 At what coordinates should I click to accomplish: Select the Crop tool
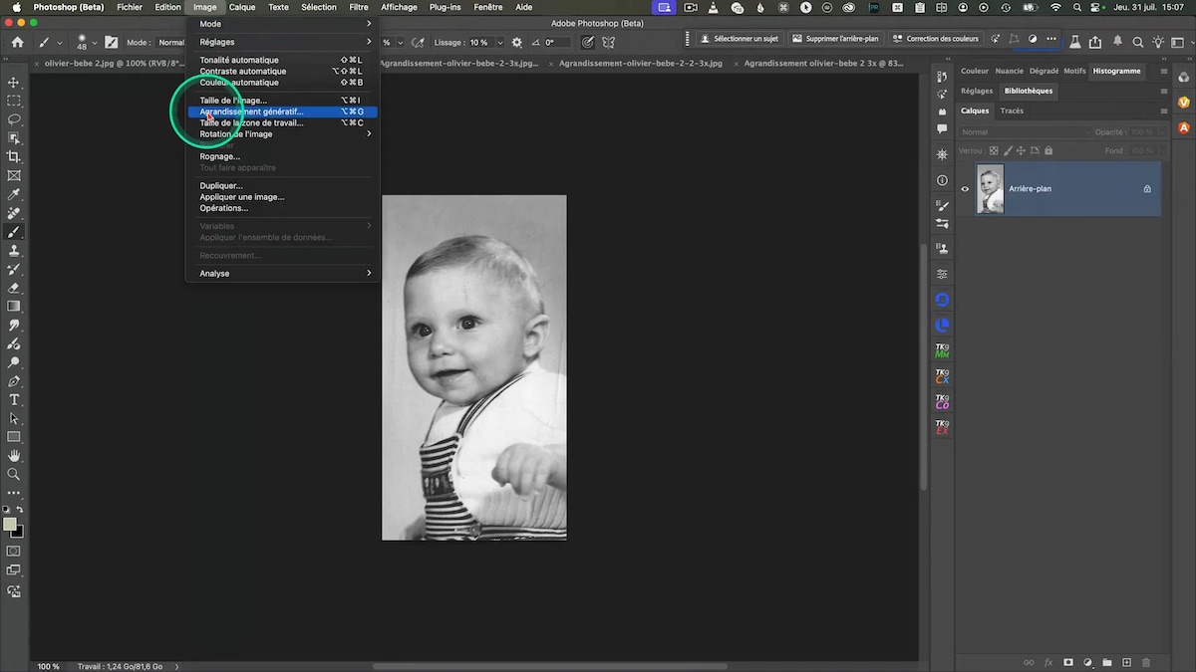click(14, 156)
